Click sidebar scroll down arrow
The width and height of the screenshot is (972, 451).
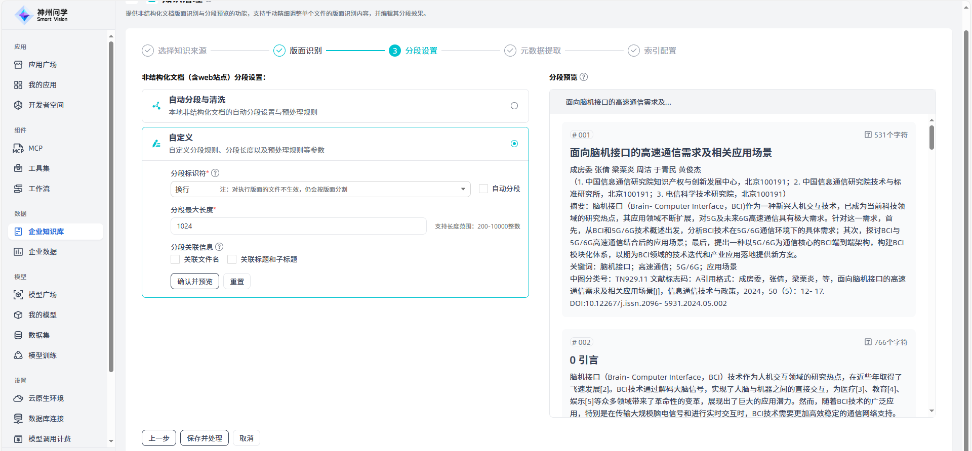coord(111,441)
